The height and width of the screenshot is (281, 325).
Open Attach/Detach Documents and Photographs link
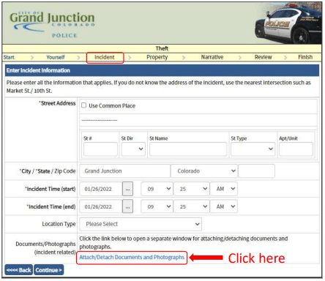click(x=132, y=258)
